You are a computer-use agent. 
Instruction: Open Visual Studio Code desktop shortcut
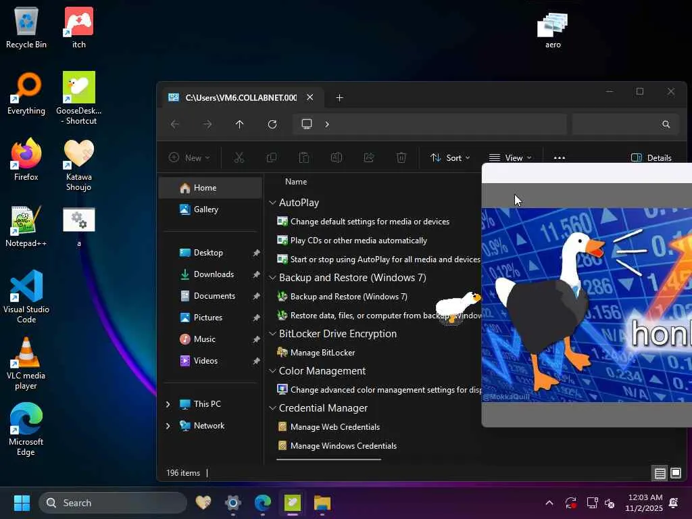pyautogui.click(x=26, y=297)
